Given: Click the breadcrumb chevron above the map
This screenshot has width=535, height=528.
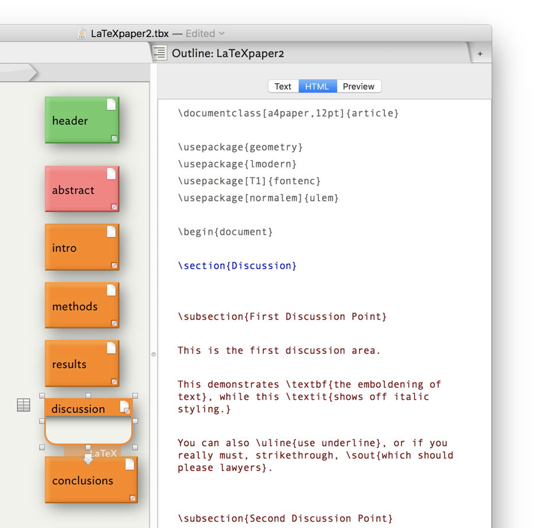Looking at the screenshot, I should click(32, 72).
